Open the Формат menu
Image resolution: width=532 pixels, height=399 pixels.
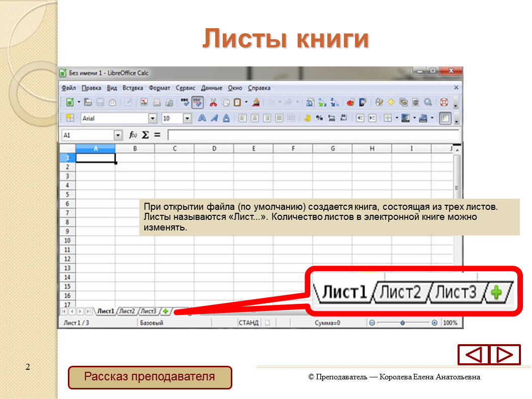pyautogui.click(x=159, y=88)
